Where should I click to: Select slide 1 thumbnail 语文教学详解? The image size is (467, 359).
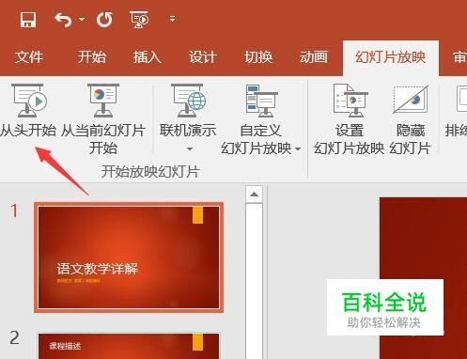pyautogui.click(x=129, y=258)
